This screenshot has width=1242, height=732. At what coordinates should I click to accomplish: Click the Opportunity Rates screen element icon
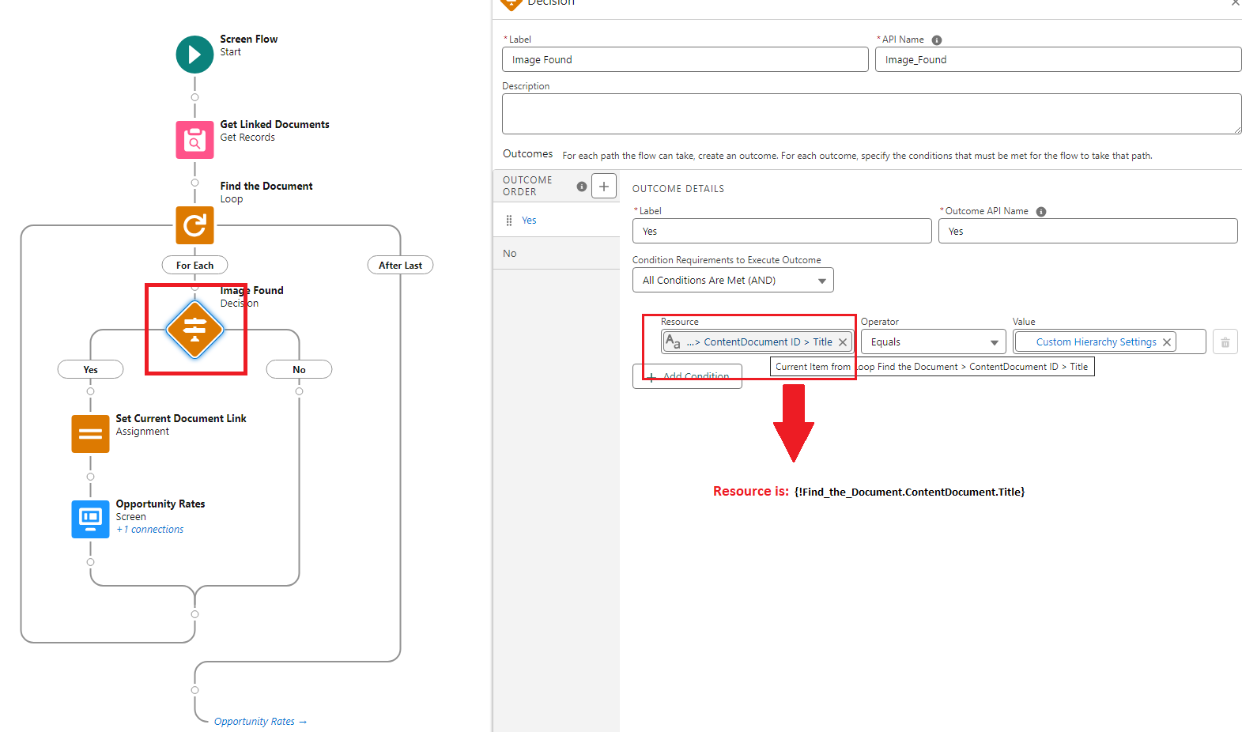tap(90, 519)
